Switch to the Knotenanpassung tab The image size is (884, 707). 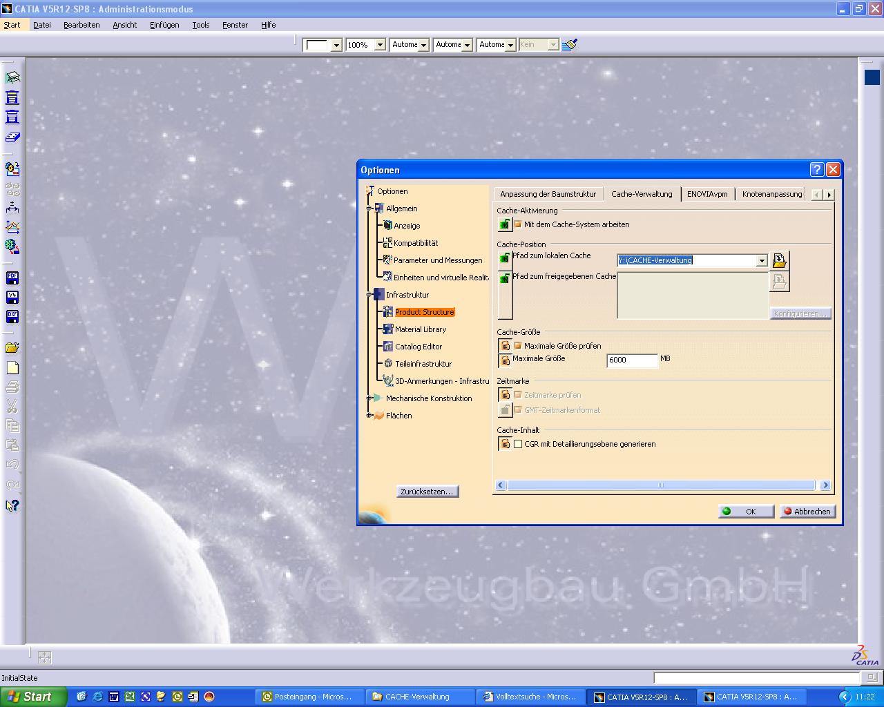click(772, 194)
